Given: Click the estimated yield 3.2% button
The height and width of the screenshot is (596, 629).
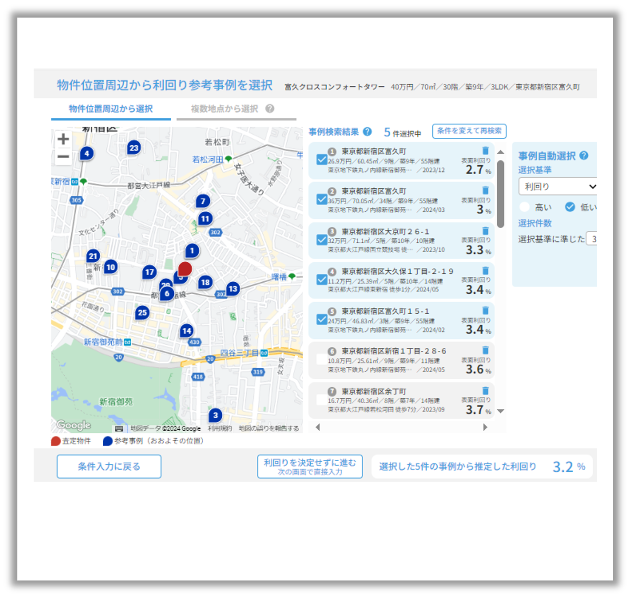Looking at the screenshot, I should pyautogui.click(x=482, y=467).
